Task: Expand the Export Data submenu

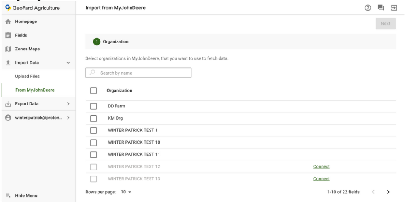Action: click(68, 104)
